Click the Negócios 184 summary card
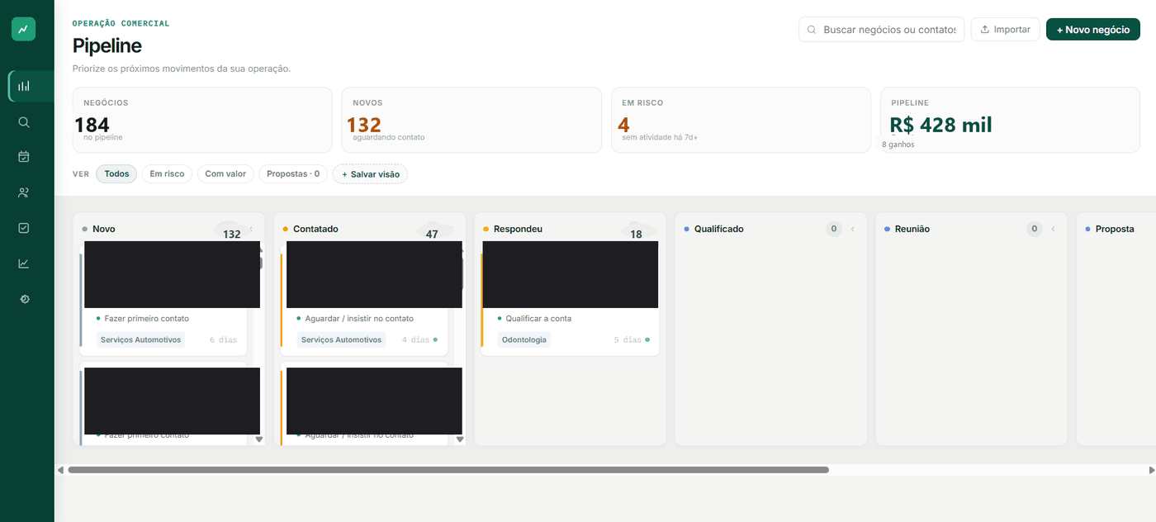Image resolution: width=1156 pixels, height=522 pixels. coord(202,120)
